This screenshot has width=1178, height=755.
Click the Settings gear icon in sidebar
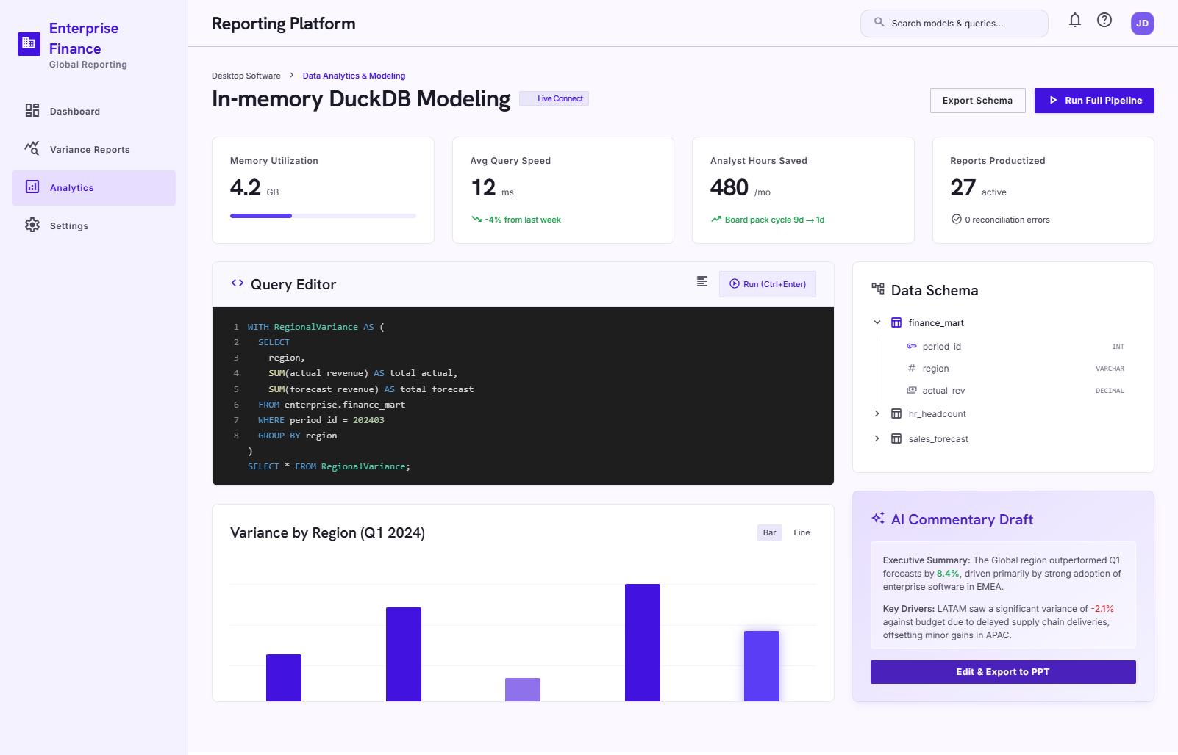click(32, 225)
